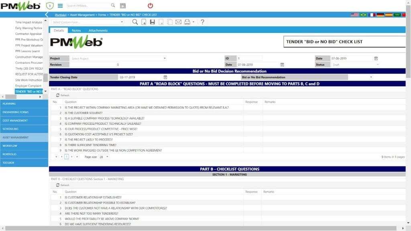The image size is (411, 231).
Task: Open Early Warning Notice form
Action: pos(28,28)
